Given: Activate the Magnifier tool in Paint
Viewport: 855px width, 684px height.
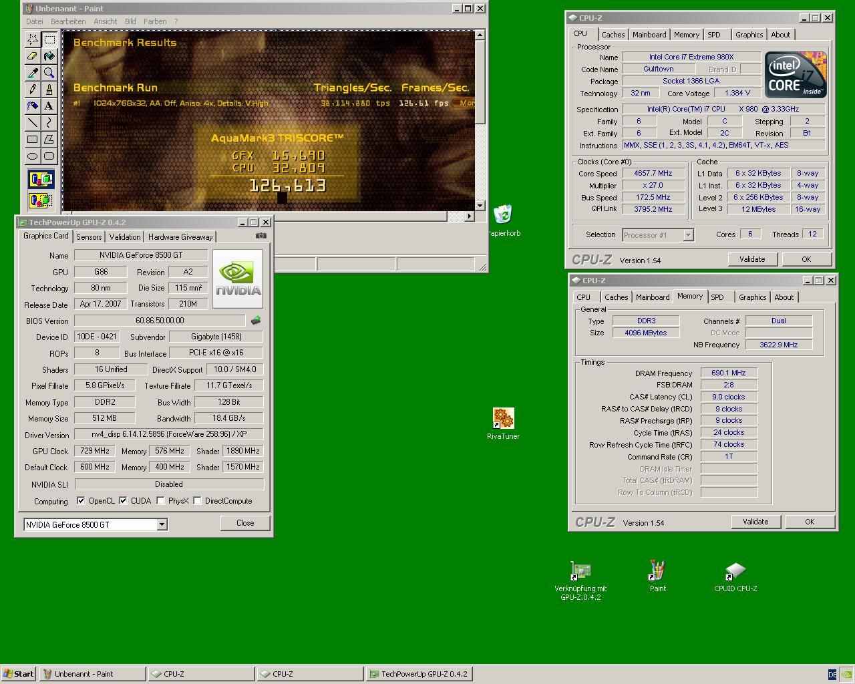Looking at the screenshot, I should click(x=49, y=73).
